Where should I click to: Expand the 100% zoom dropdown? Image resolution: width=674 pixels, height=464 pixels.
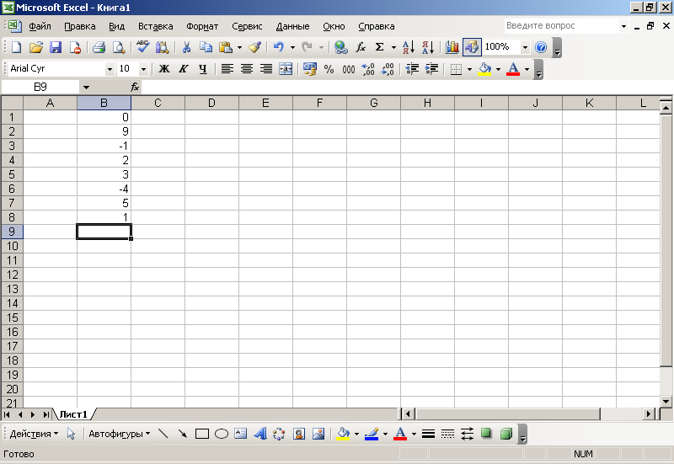coord(526,48)
